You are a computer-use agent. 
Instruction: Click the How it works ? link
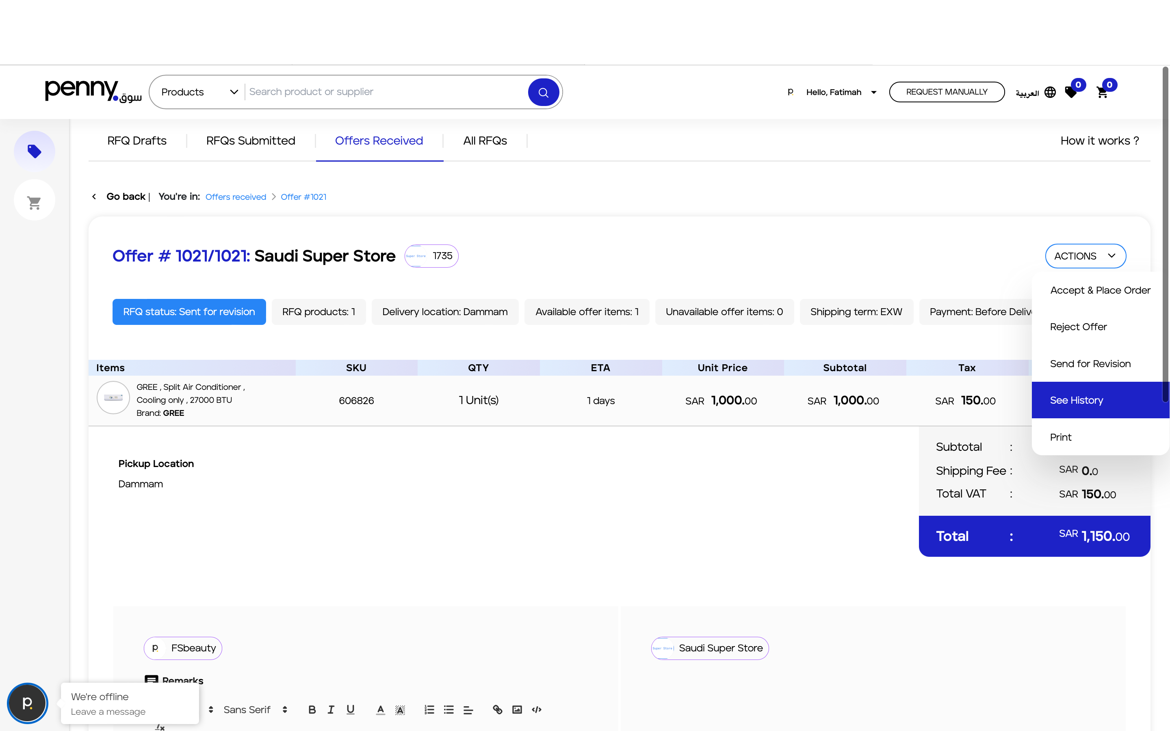coord(1099,141)
